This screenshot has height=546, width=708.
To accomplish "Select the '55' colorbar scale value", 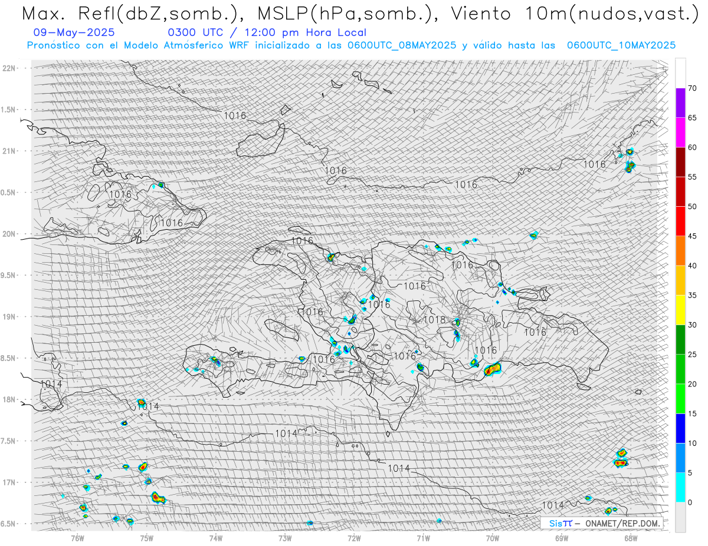I will (692, 177).
